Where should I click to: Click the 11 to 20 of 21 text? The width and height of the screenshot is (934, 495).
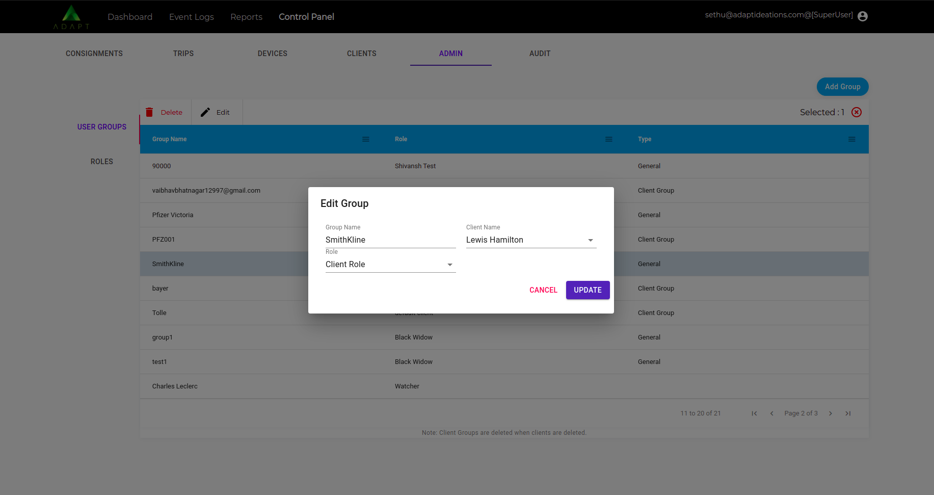click(x=701, y=413)
